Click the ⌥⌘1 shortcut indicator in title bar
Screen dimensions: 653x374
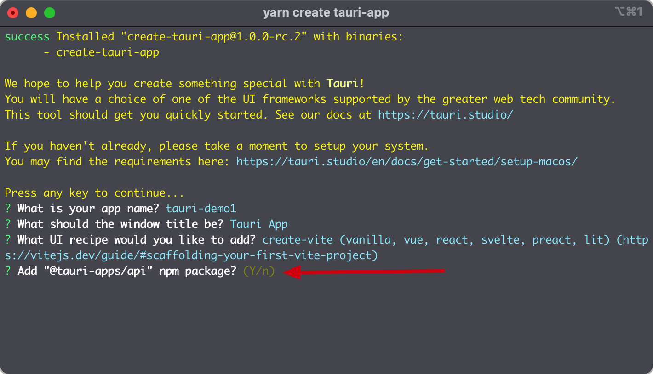coord(629,12)
